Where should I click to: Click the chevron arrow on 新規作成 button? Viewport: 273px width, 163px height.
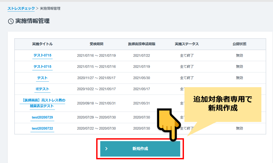click(x=107, y=149)
